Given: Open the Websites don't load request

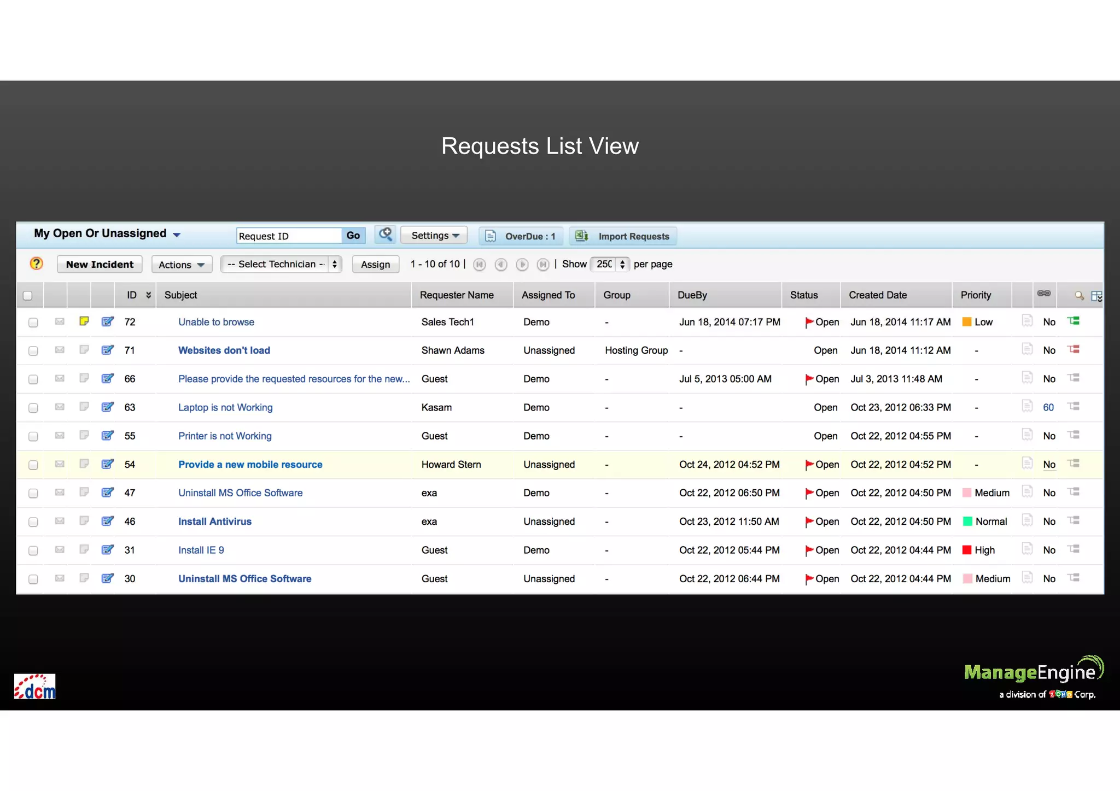Looking at the screenshot, I should pyautogui.click(x=224, y=350).
